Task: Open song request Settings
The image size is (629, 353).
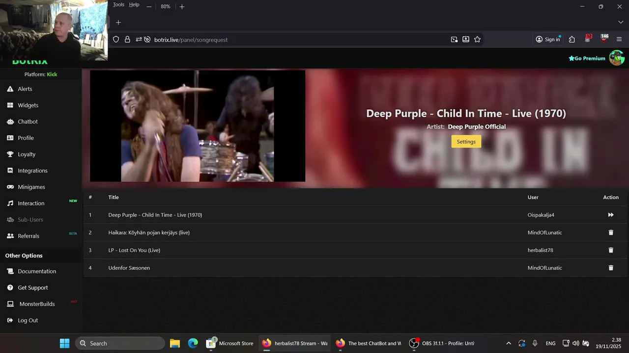Action: [466, 142]
